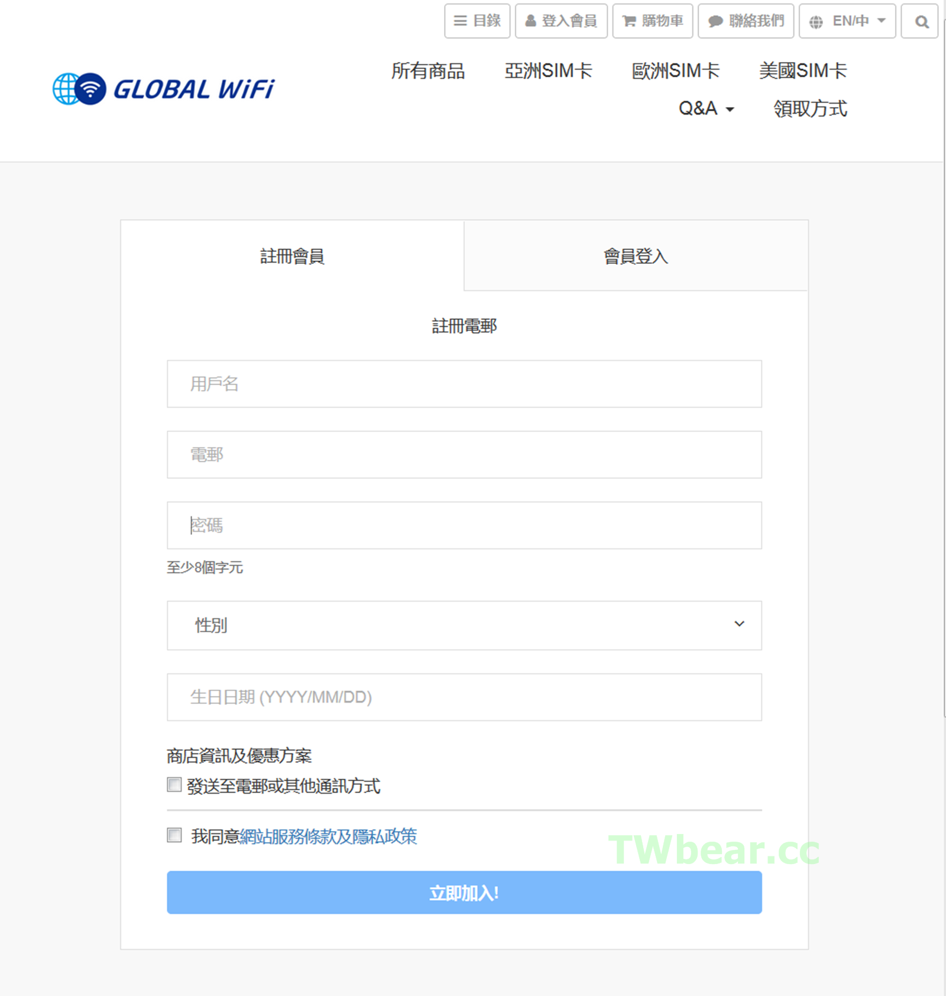Click the 生日日期 birthday field
The image size is (946, 996).
coord(464,697)
